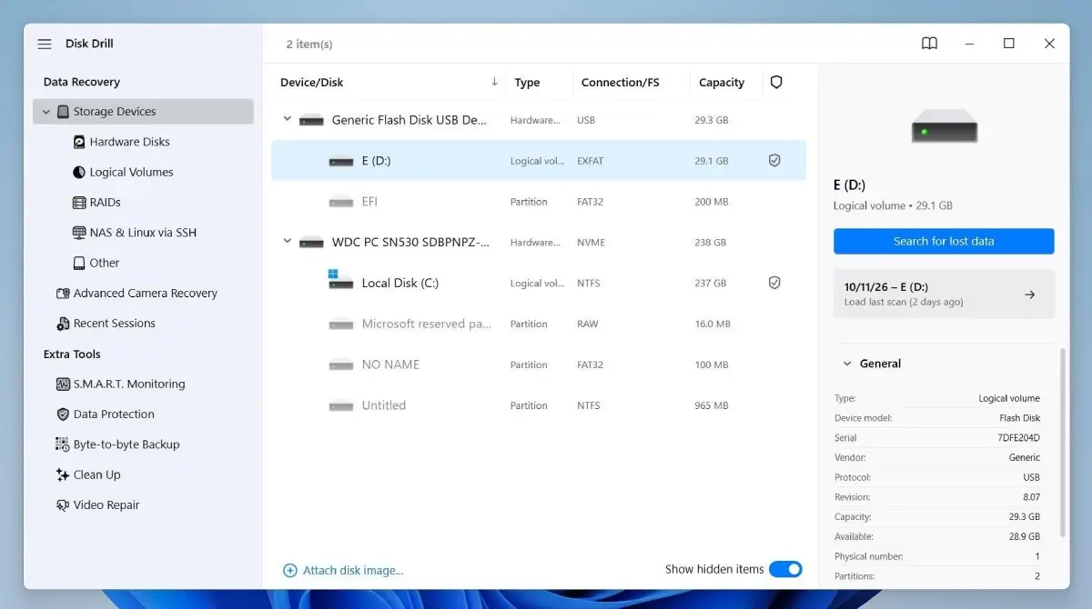Viewport: 1092px width, 609px height.
Task: Click the protection shield column header
Action: pyautogui.click(x=776, y=82)
